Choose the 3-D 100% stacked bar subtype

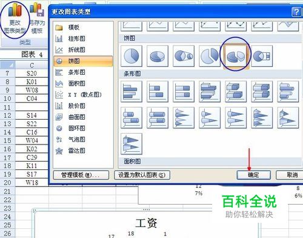(262, 92)
